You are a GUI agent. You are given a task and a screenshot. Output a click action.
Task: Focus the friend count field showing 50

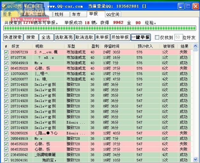point(178,37)
